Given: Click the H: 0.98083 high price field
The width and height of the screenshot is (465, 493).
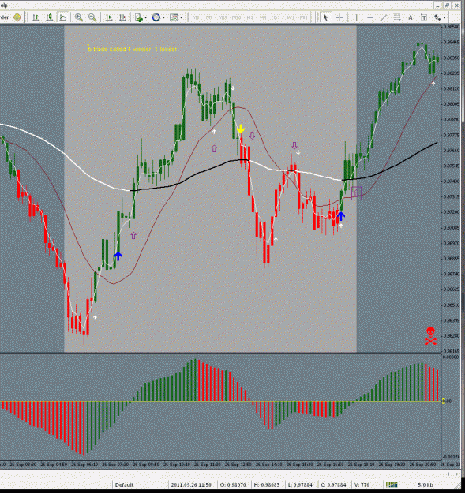Looking at the screenshot, I should tap(267, 484).
